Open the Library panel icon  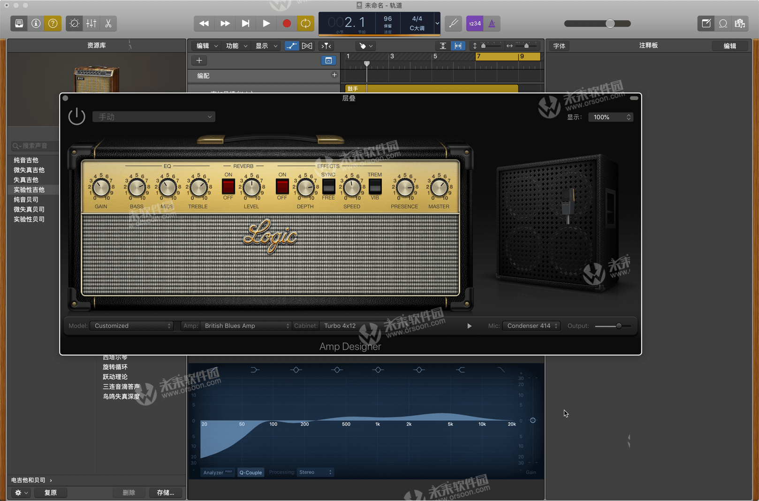click(x=19, y=23)
